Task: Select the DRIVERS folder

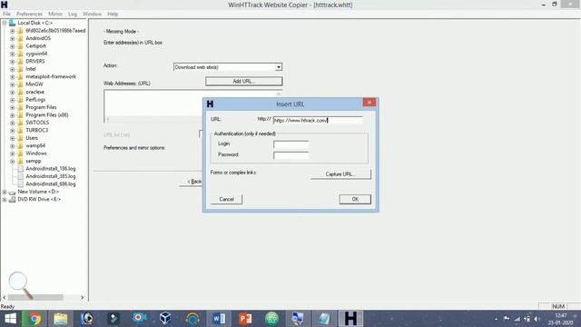Action: 35,61
